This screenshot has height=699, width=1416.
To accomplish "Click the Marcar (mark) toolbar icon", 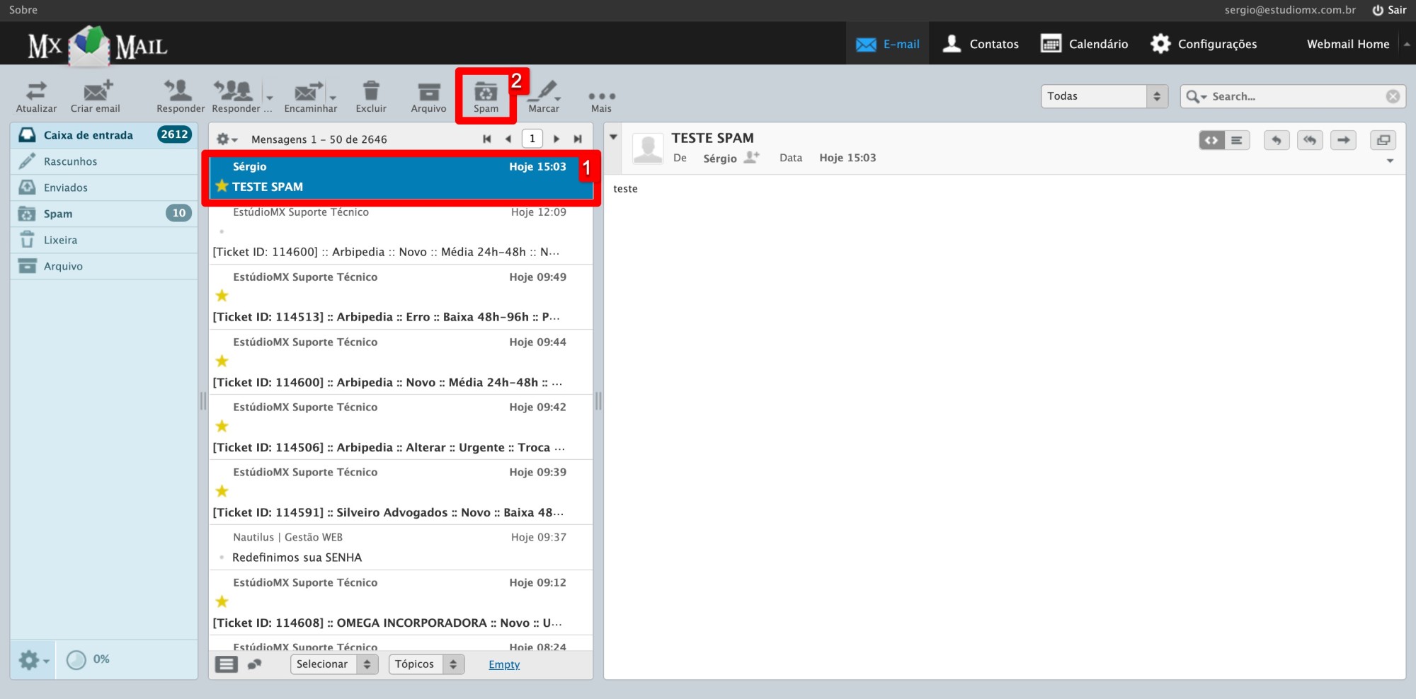I will 543,96.
